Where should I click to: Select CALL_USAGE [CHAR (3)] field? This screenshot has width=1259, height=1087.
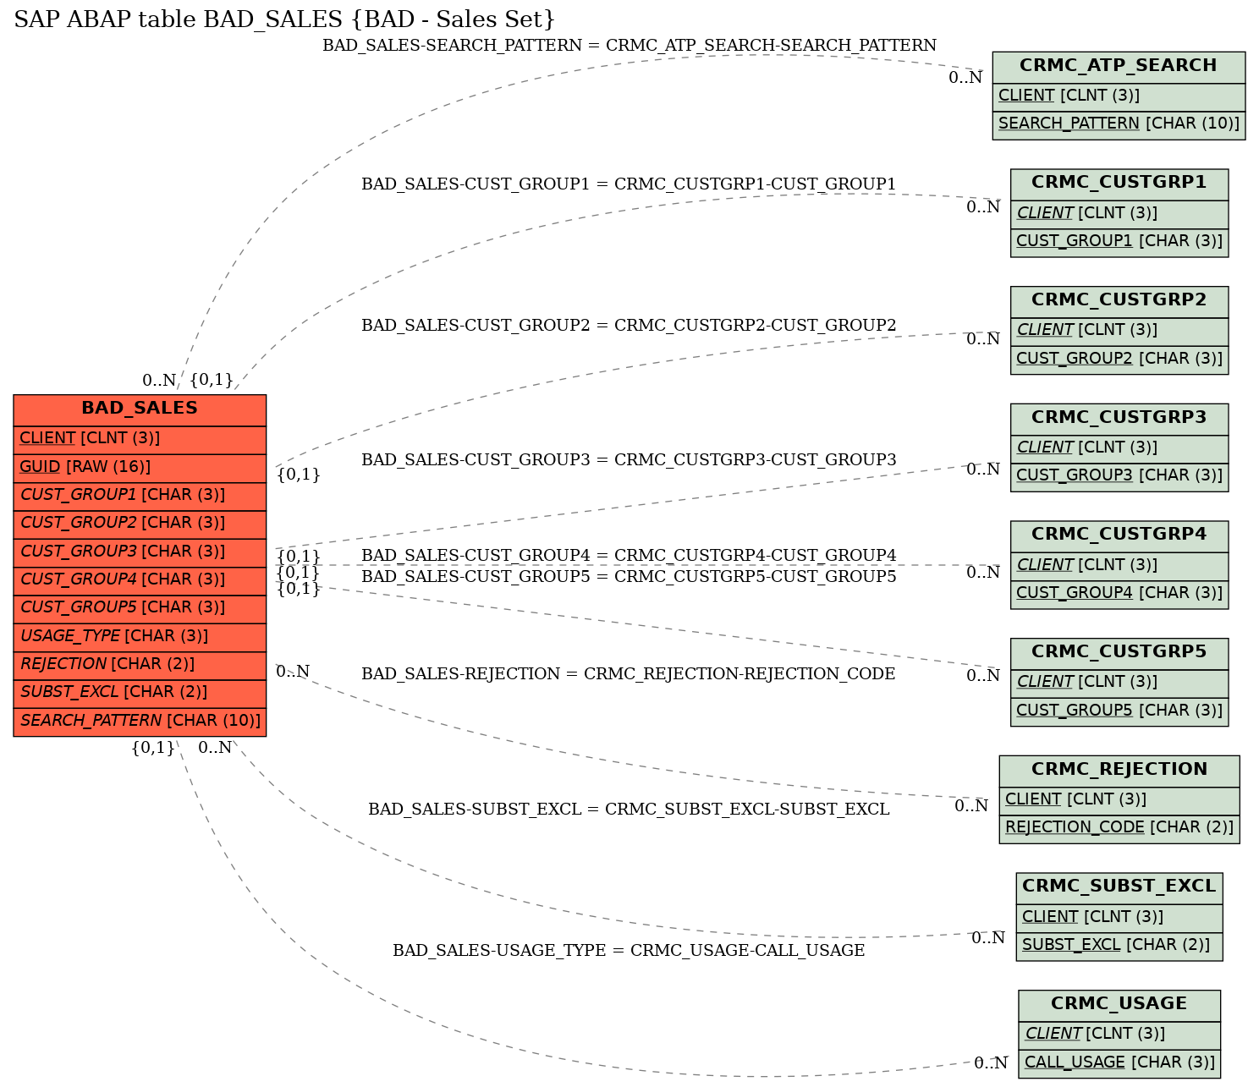pyautogui.click(x=1119, y=1063)
